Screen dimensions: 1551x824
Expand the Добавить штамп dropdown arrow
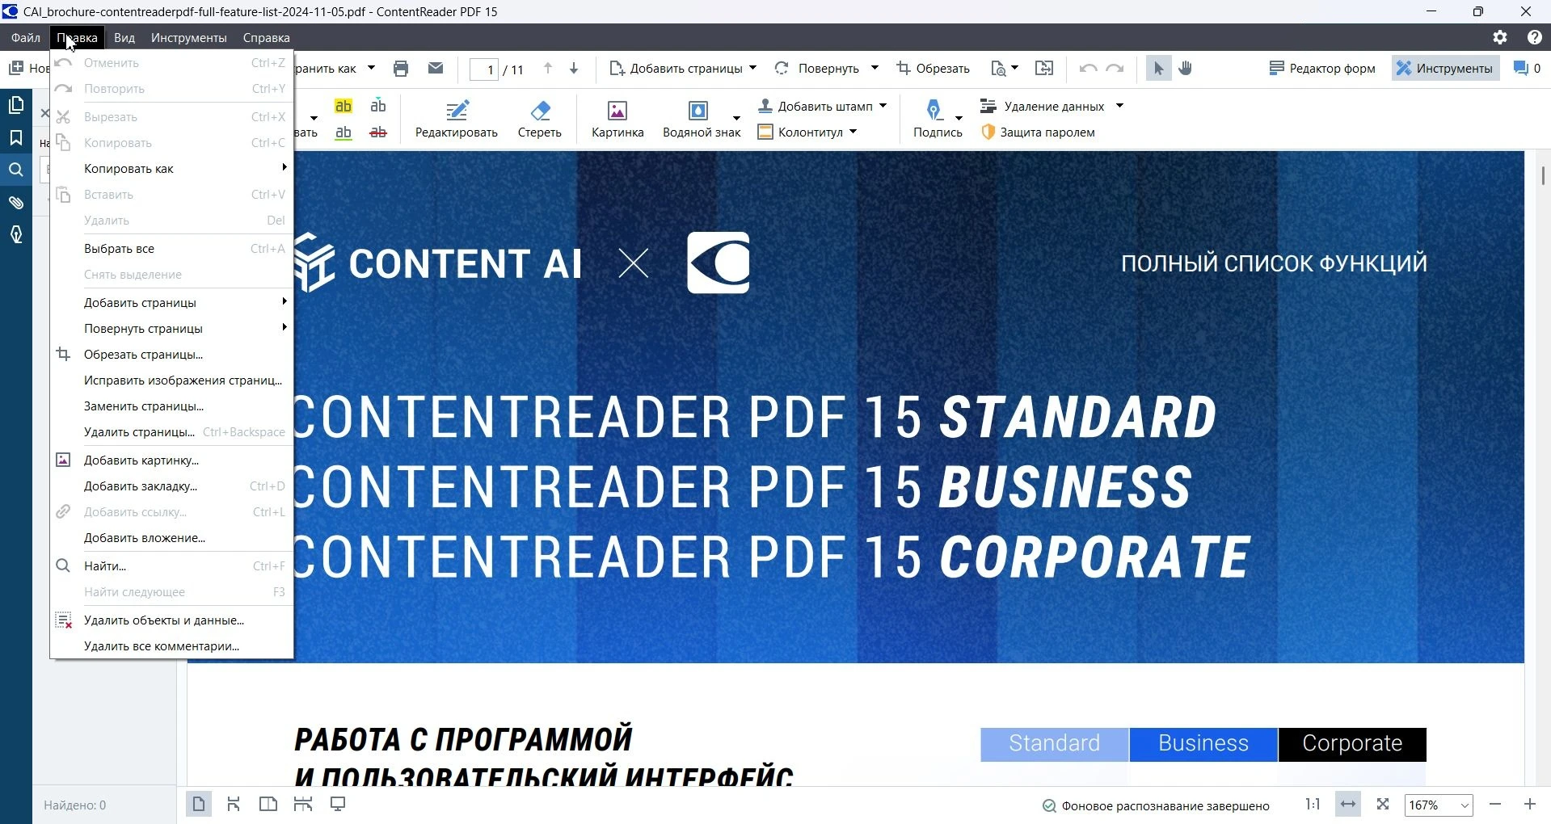883,106
